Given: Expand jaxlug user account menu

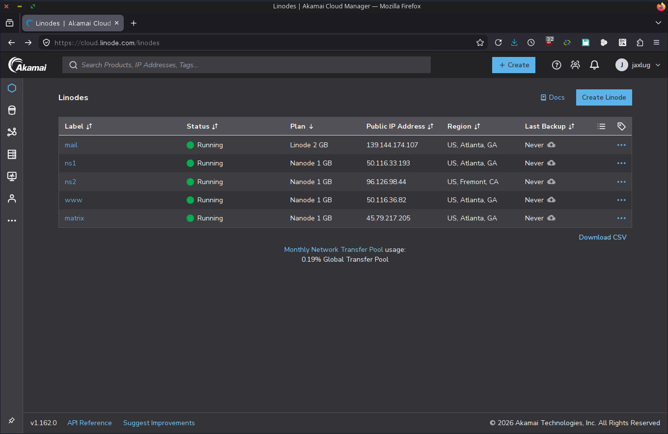Looking at the screenshot, I should (x=638, y=65).
